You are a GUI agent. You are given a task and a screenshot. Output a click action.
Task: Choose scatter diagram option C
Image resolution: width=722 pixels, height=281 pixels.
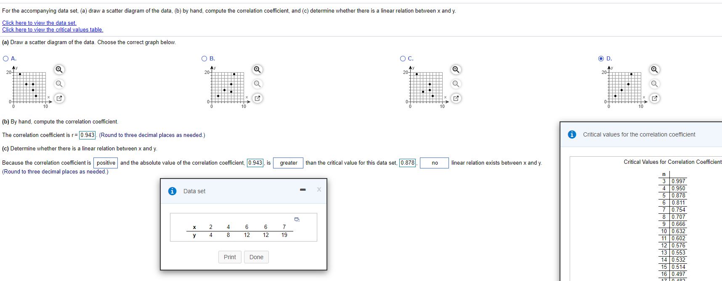402,58
